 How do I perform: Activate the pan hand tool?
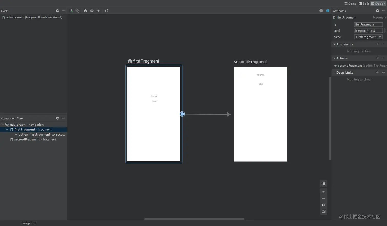(324, 183)
